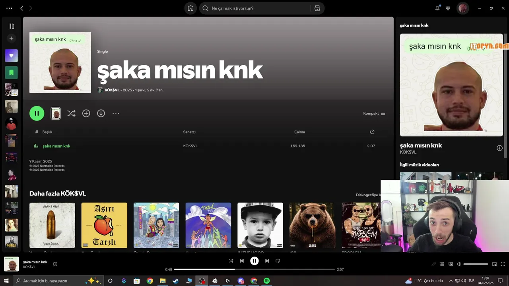Save the single to Your Library

click(x=86, y=114)
